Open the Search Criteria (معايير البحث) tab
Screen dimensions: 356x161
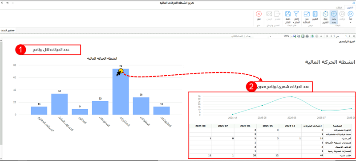tap(8, 30)
